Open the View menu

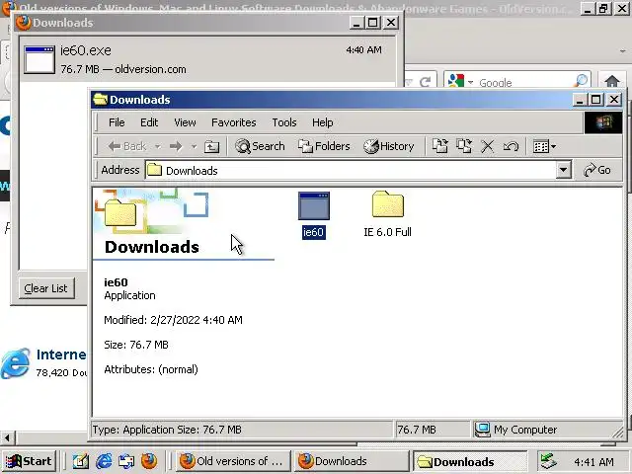pyautogui.click(x=185, y=122)
